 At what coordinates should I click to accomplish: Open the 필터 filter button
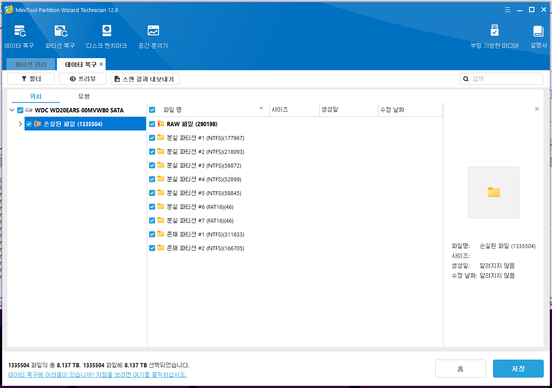tap(31, 79)
